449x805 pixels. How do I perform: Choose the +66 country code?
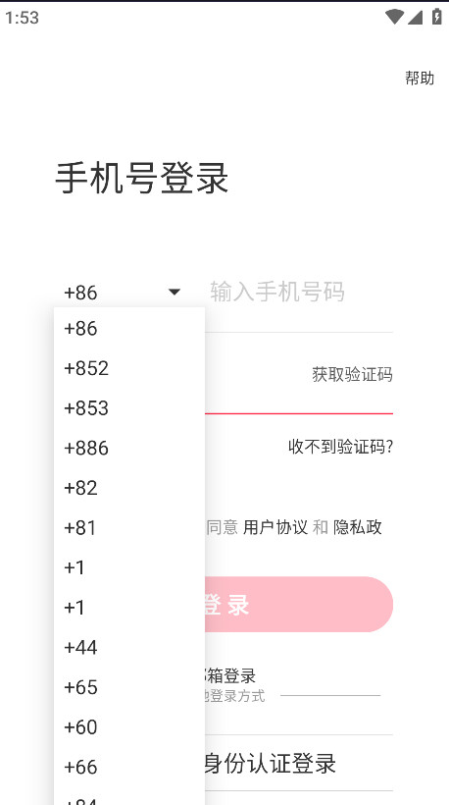tap(129, 767)
